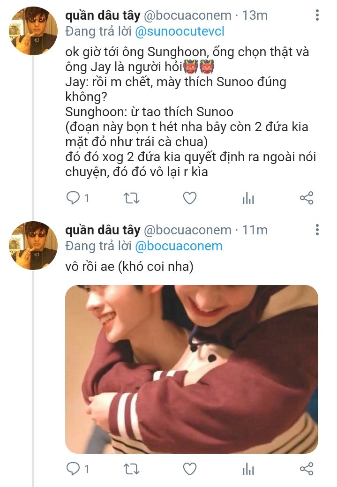337x487 pixels.
Task: Open the 13m timestamp of the first tweet
Action: pyautogui.click(x=255, y=15)
